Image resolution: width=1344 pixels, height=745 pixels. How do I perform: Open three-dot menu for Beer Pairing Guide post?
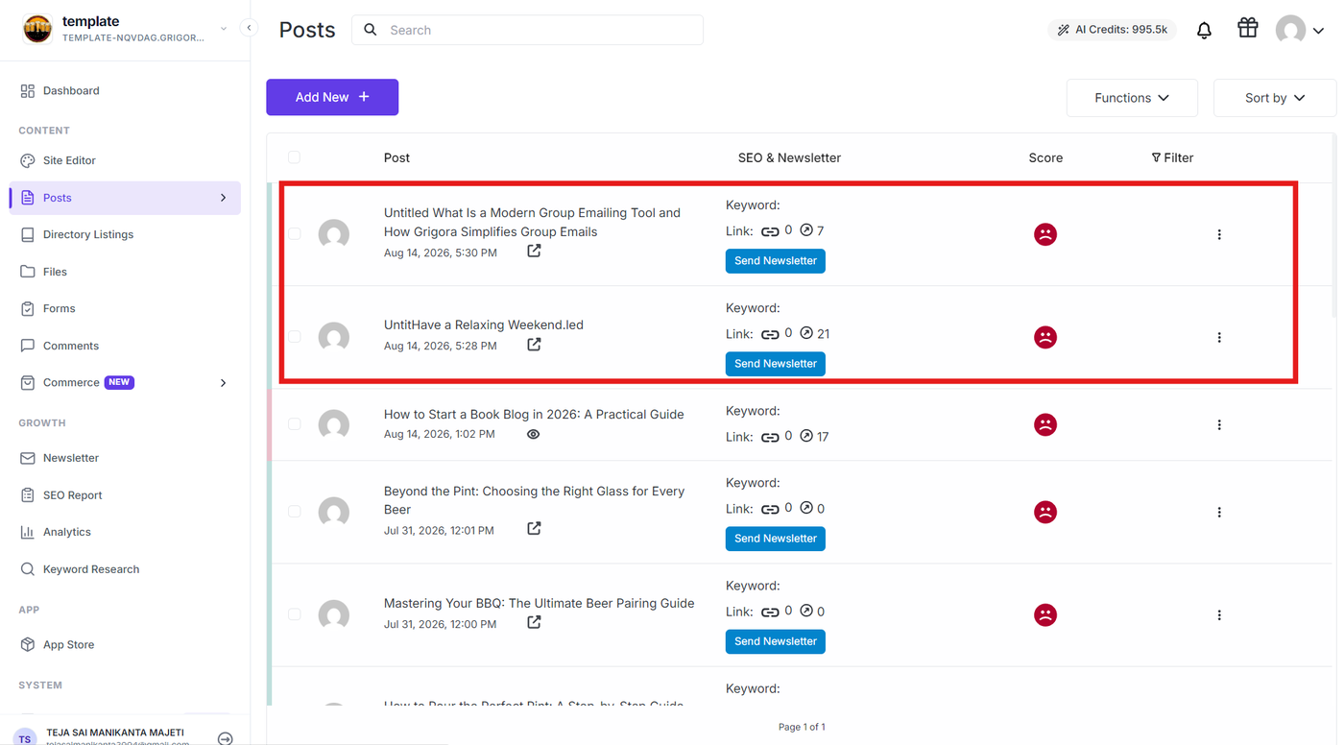[x=1219, y=614]
